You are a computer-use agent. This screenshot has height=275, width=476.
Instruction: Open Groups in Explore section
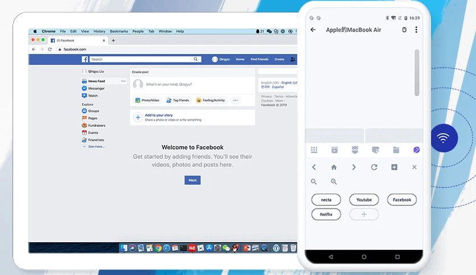(91, 111)
